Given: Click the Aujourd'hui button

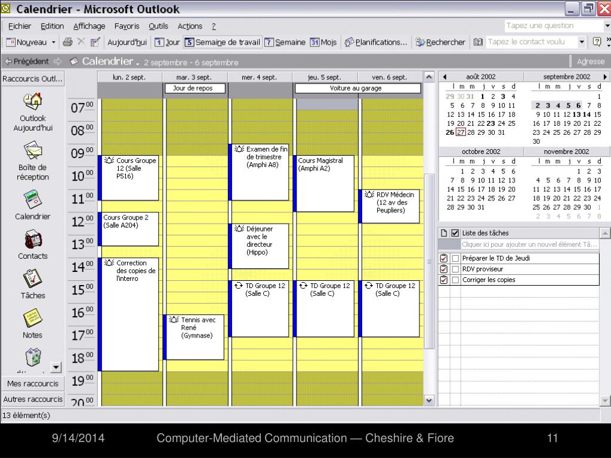Looking at the screenshot, I should point(127,42).
